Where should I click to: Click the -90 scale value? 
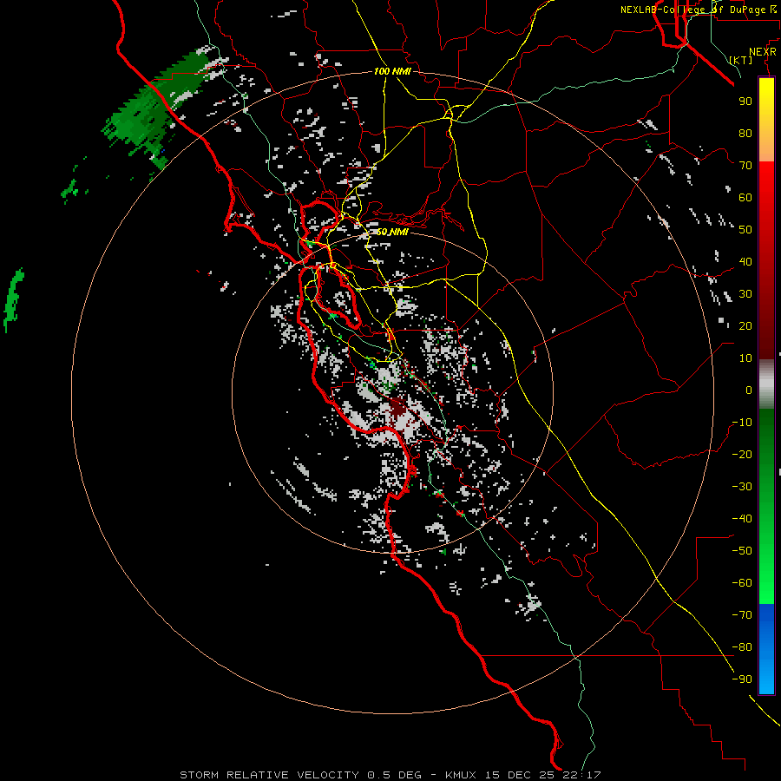click(x=742, y=679)
